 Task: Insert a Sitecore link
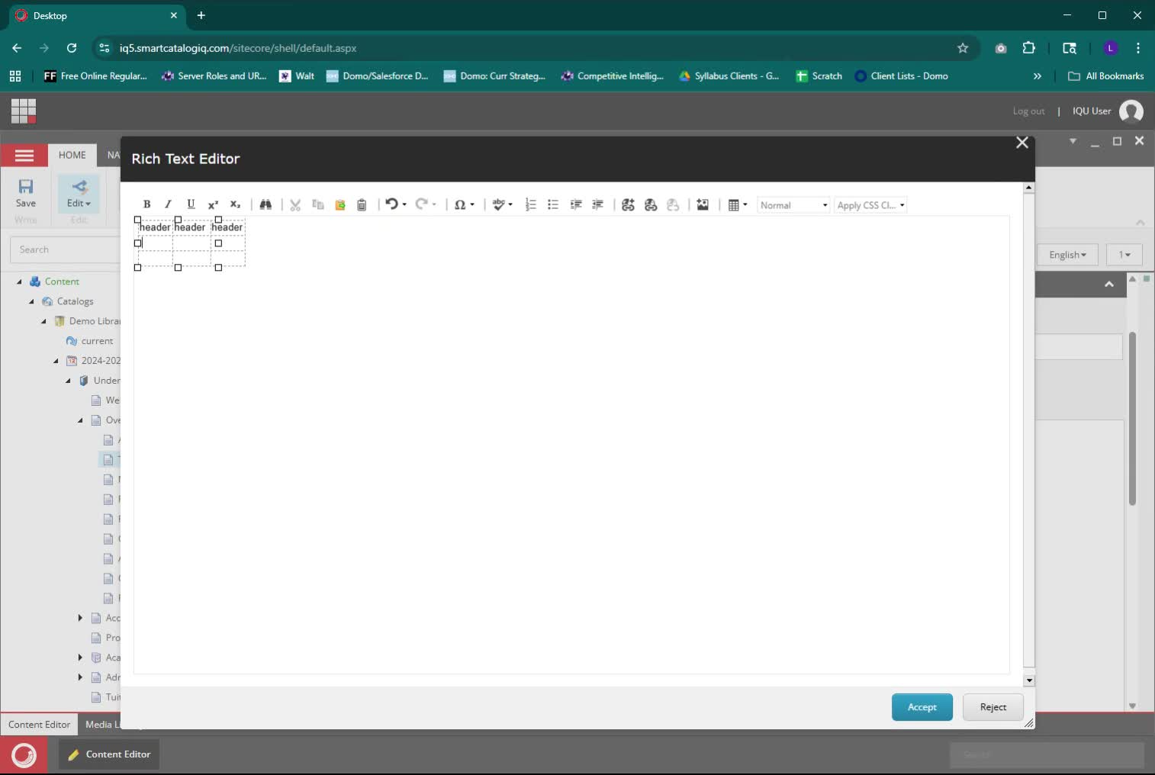click(628, 204)
